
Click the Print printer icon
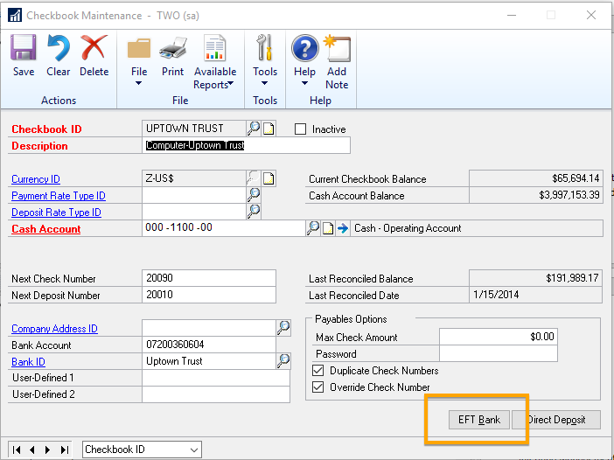(172, 49)
